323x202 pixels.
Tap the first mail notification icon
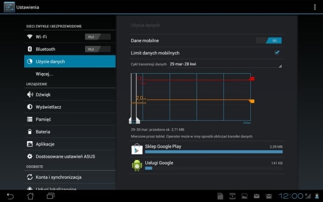tap(257, 196)
